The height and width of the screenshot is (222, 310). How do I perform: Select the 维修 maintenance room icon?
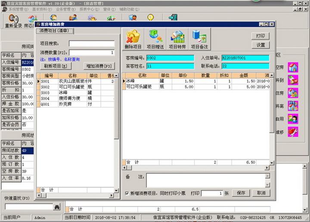tap(293, 132)
